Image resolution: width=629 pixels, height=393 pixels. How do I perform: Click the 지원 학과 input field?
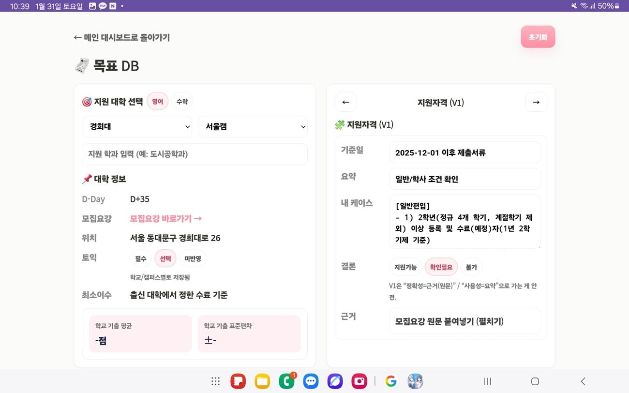coord(195,154)
